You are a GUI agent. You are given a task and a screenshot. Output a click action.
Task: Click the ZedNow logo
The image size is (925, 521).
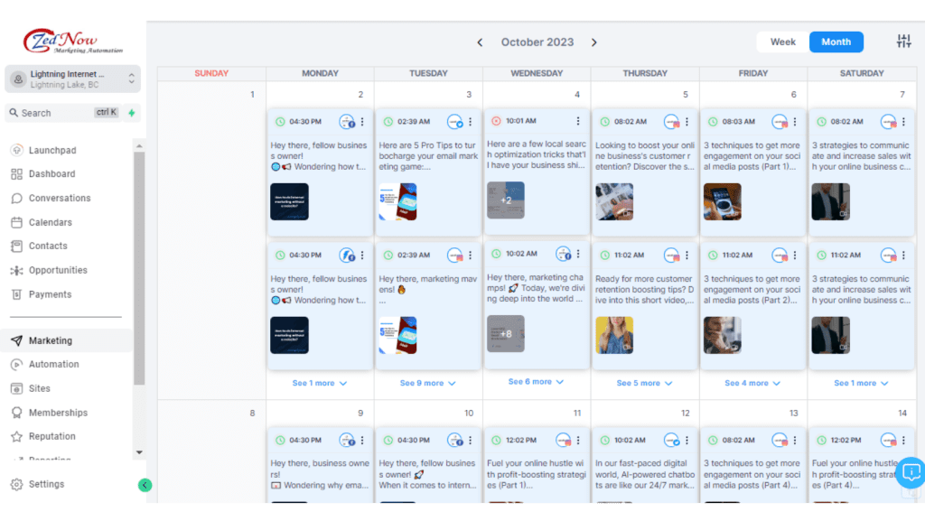(x=72, y=42)
